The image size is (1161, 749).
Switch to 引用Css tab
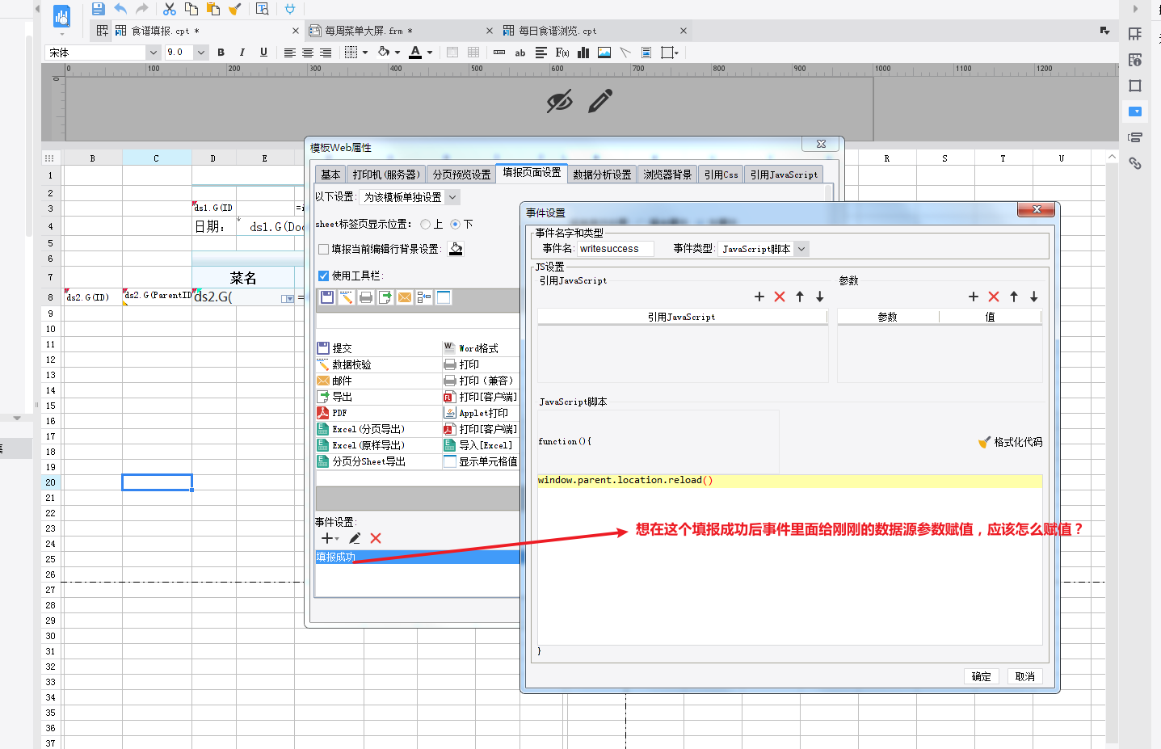[x=721, y=175]
